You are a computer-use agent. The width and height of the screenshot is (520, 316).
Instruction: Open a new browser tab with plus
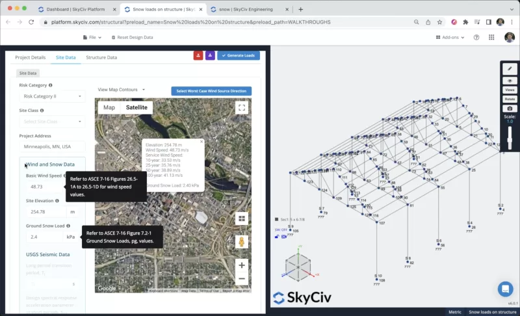point(300,9)
